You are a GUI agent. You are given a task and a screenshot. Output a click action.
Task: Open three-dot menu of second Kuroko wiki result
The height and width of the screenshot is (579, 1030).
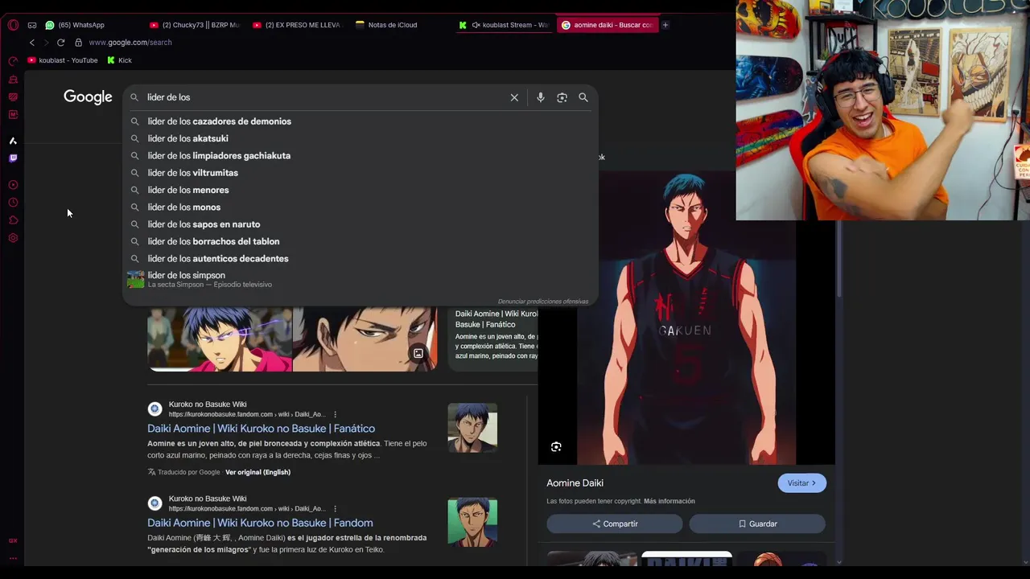[336, 508]
